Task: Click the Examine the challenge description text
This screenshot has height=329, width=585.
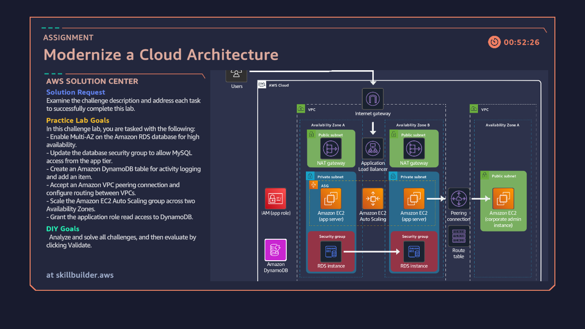Action: click(x=123, y=105)
